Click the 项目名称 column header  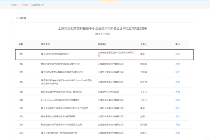45,44
